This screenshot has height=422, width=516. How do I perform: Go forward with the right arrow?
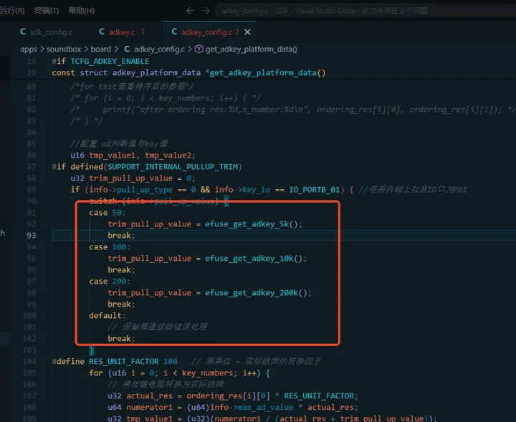pyautogui.click(x=206, y=11)
